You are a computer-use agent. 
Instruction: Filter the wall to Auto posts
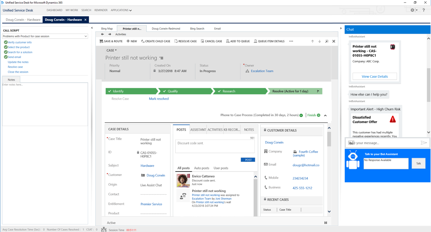tap(201, 168)
